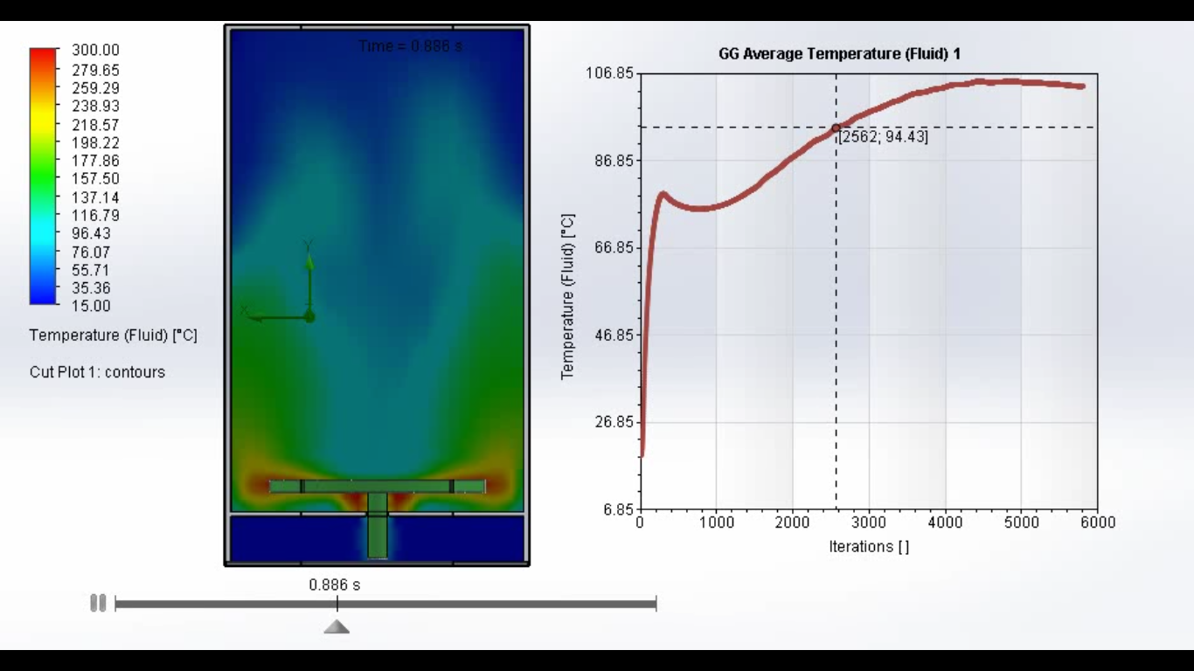Select the 96.43 legend value
Viewport: 1194px width, 671px height.
click(x=91, y=233)
